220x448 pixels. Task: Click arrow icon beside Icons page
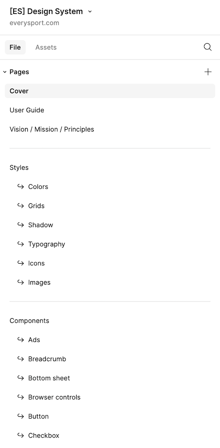[x=21, y=263]
